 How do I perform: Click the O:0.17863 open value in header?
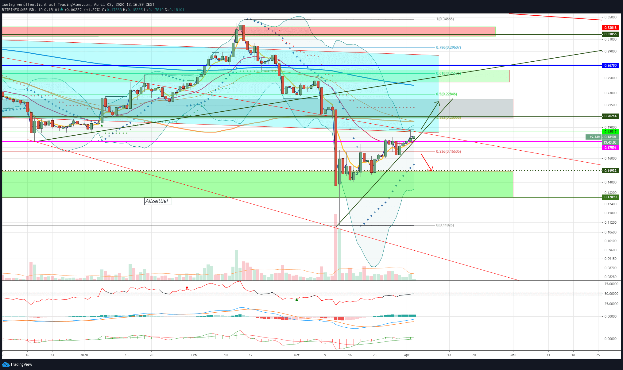[x=112, y=10]
